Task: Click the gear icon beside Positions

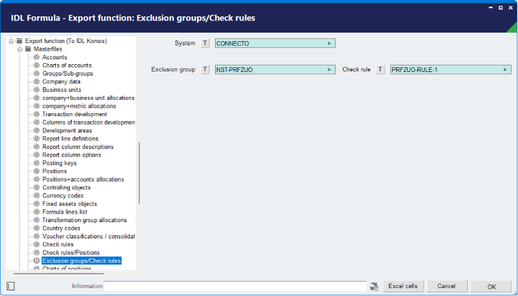Action: point(37,171)
